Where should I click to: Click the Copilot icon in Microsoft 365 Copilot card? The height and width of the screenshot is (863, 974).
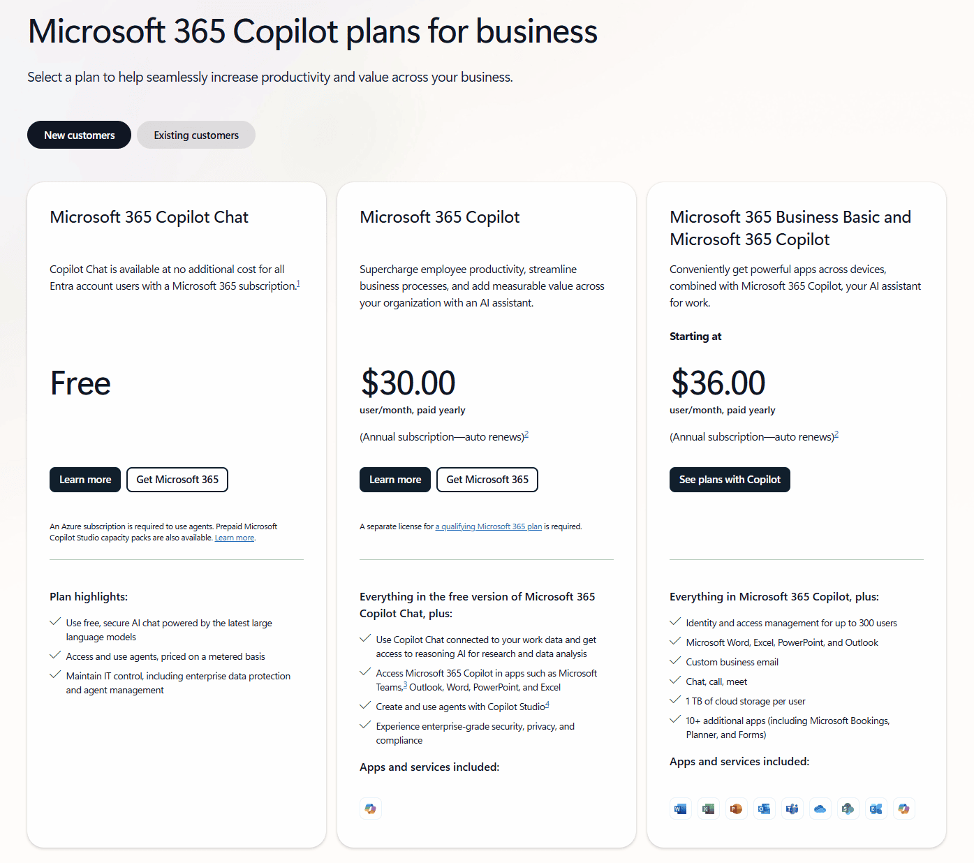pos(371,809)
